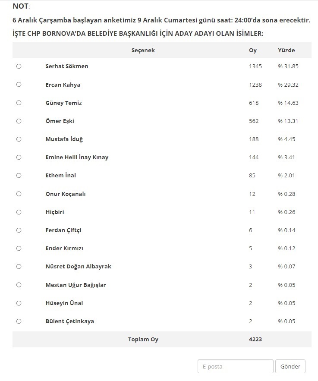Select Ferdan Çiftçi radio button
Screen dimensions: 318x381
(19, 230)
